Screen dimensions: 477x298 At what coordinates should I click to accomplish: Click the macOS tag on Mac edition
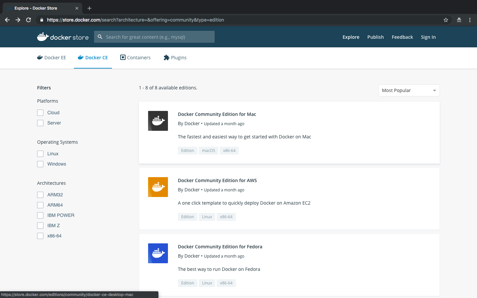tap(208, 151)
